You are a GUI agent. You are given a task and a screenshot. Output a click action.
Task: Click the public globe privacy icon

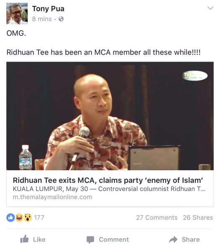point(61,19)
